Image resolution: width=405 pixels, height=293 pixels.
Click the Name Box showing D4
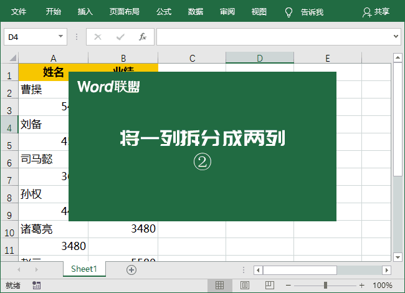(36, 37)
